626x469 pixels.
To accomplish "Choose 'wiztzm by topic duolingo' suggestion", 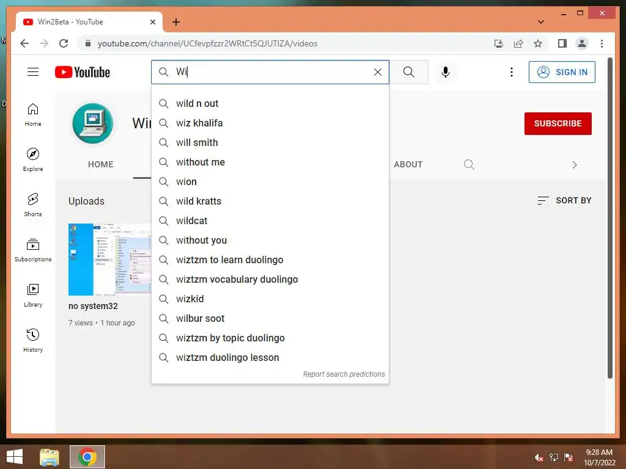I will 270,338.
